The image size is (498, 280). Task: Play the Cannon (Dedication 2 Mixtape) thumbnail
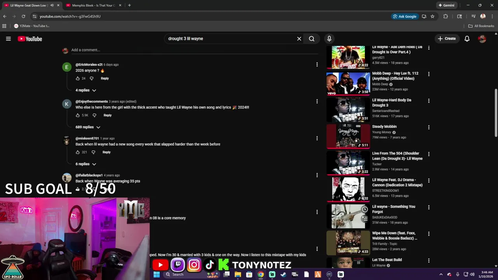click(x=348, y=189)
